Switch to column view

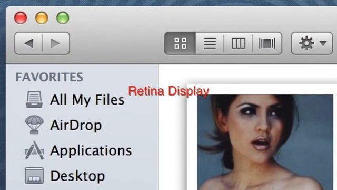click(x=238, y=43)
